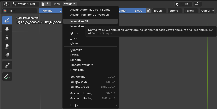The width and height of the screenshot is (217, 109).
Task: Open the Stroke settings popover
Action: 175,11
